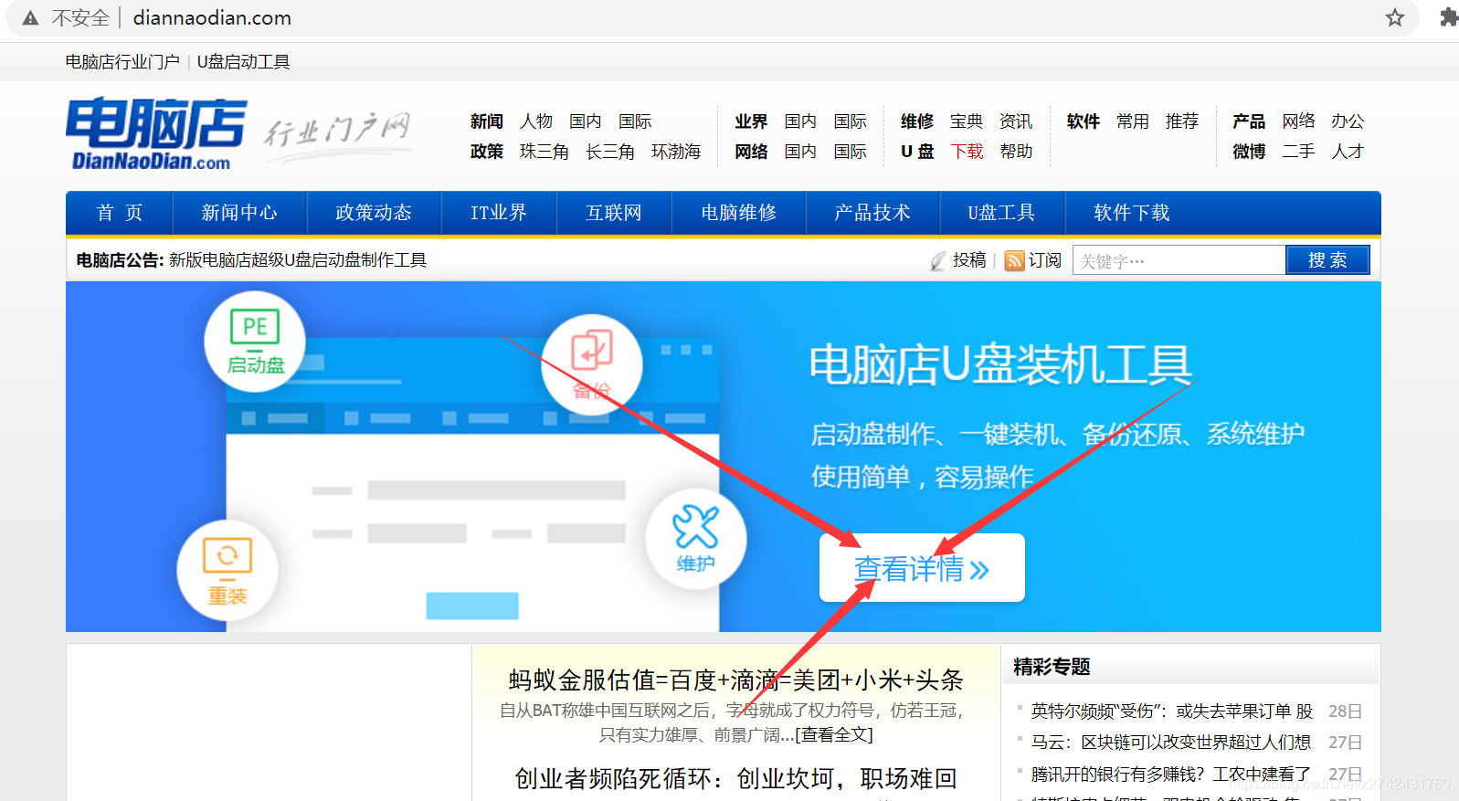Click the 珠三角 category link

(x=544, y=152)
